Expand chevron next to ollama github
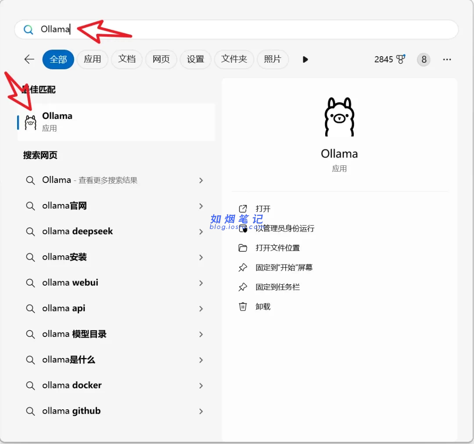The height and width of the screenshot is (444, 474). click(201, 412)
